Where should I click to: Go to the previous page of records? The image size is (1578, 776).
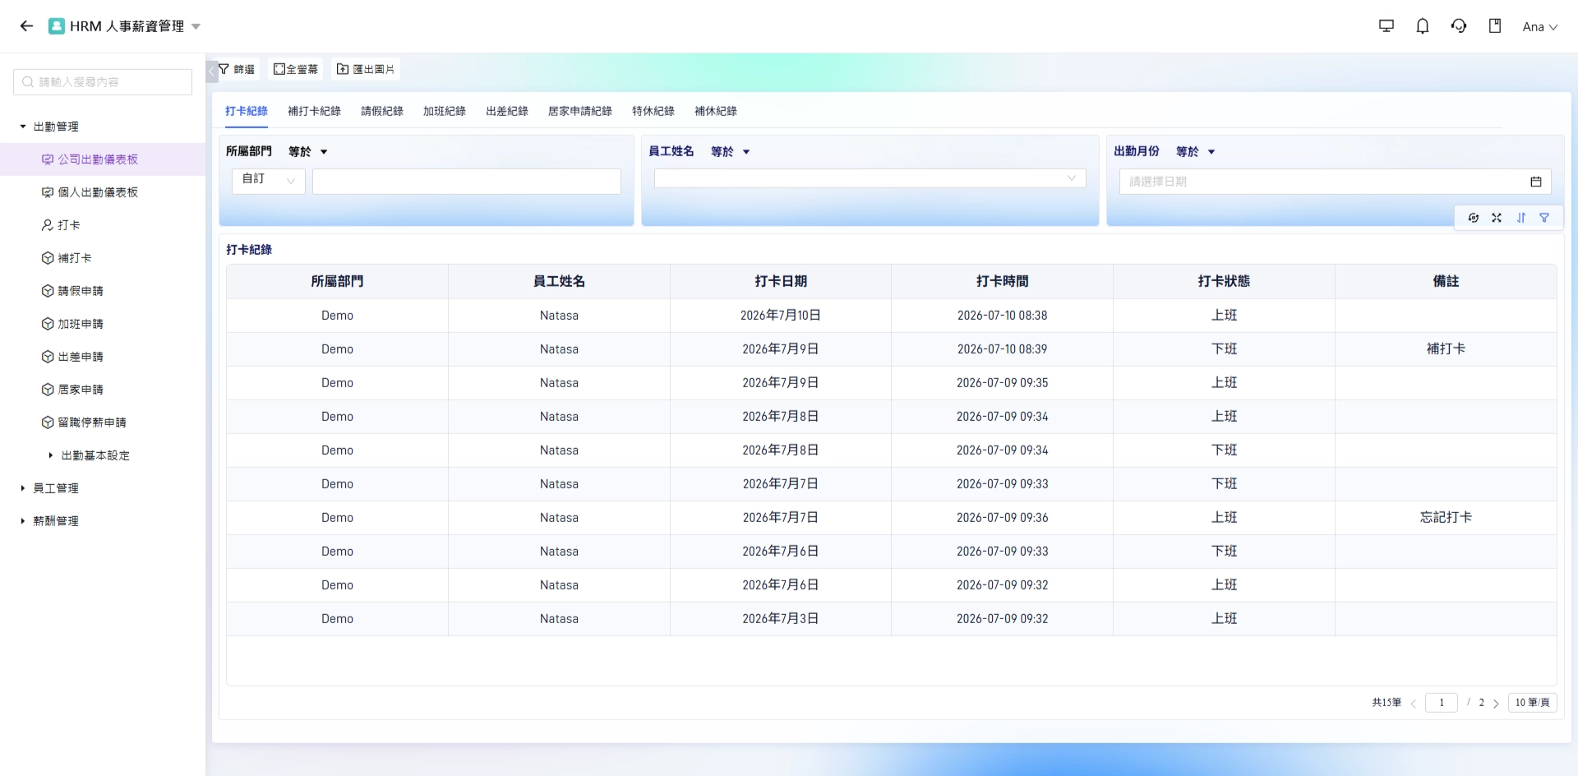tap(1414, 704)
